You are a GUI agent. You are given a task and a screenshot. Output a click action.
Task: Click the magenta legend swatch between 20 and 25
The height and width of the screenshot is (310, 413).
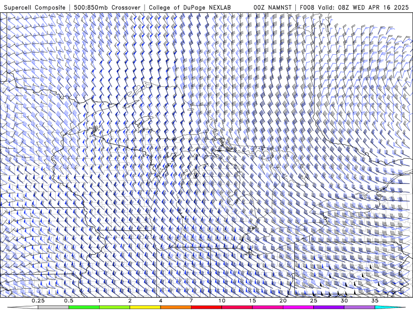298,307
